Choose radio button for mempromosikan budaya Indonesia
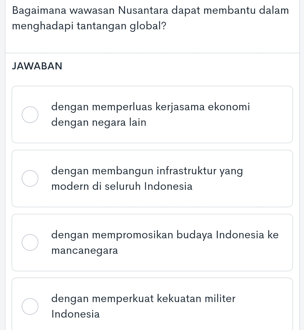 [x=30, y=243]
